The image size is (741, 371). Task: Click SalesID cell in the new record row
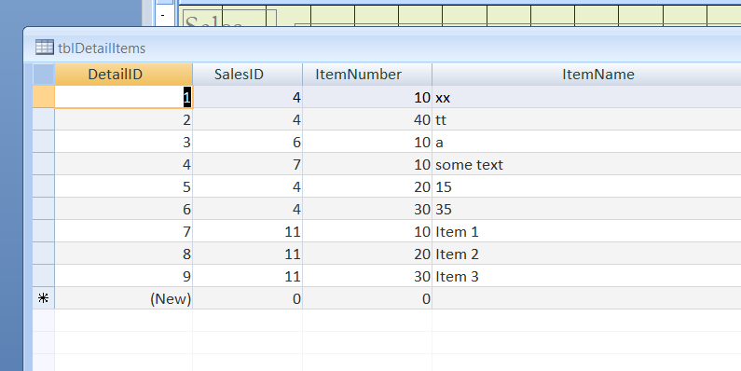pos(248,298)
